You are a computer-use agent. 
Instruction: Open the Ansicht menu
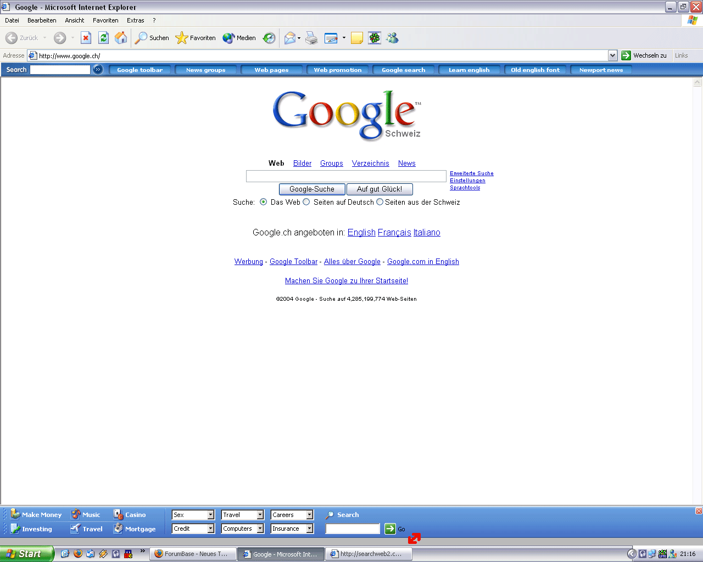point(75,20)
